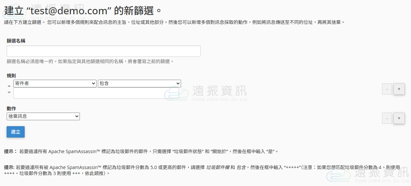Remove the rule with its minus button
Viewport: 411px width, 186px height.
pyautogui.click(x=387, y=89)
